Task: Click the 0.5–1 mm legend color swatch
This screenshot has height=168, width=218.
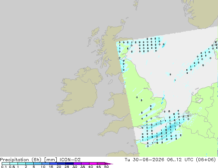Action: [14, 164]
